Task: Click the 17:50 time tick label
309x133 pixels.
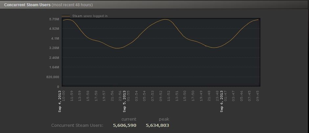Action: [x=193, y=96]
